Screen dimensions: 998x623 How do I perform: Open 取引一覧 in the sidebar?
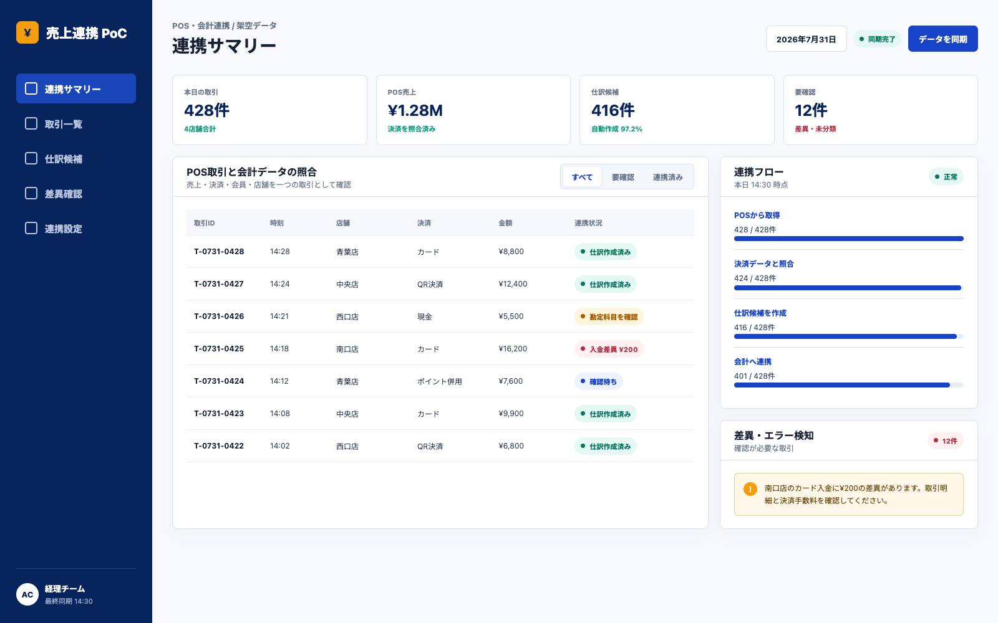click(76, 123)
